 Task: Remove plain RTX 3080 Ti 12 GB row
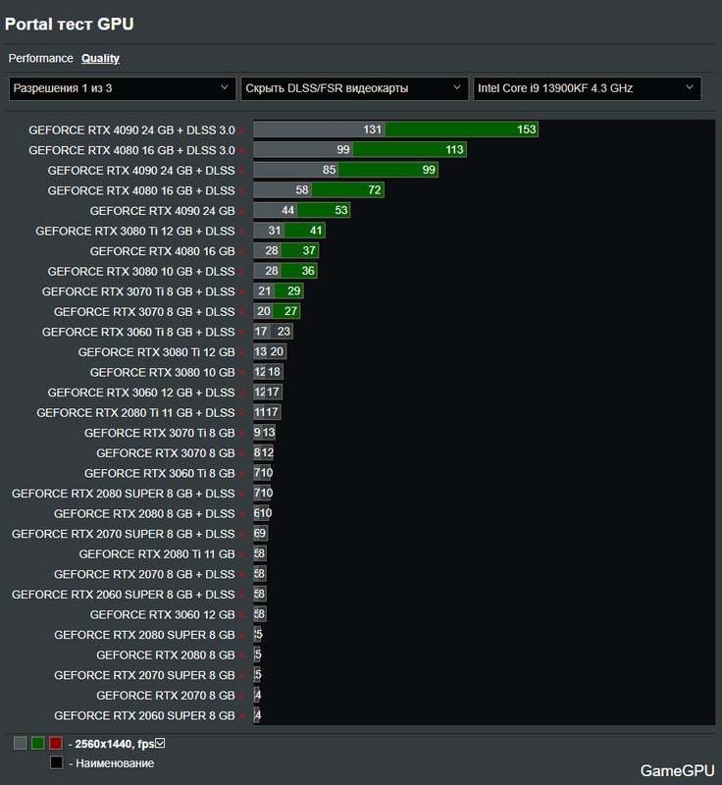click(242, 353)
